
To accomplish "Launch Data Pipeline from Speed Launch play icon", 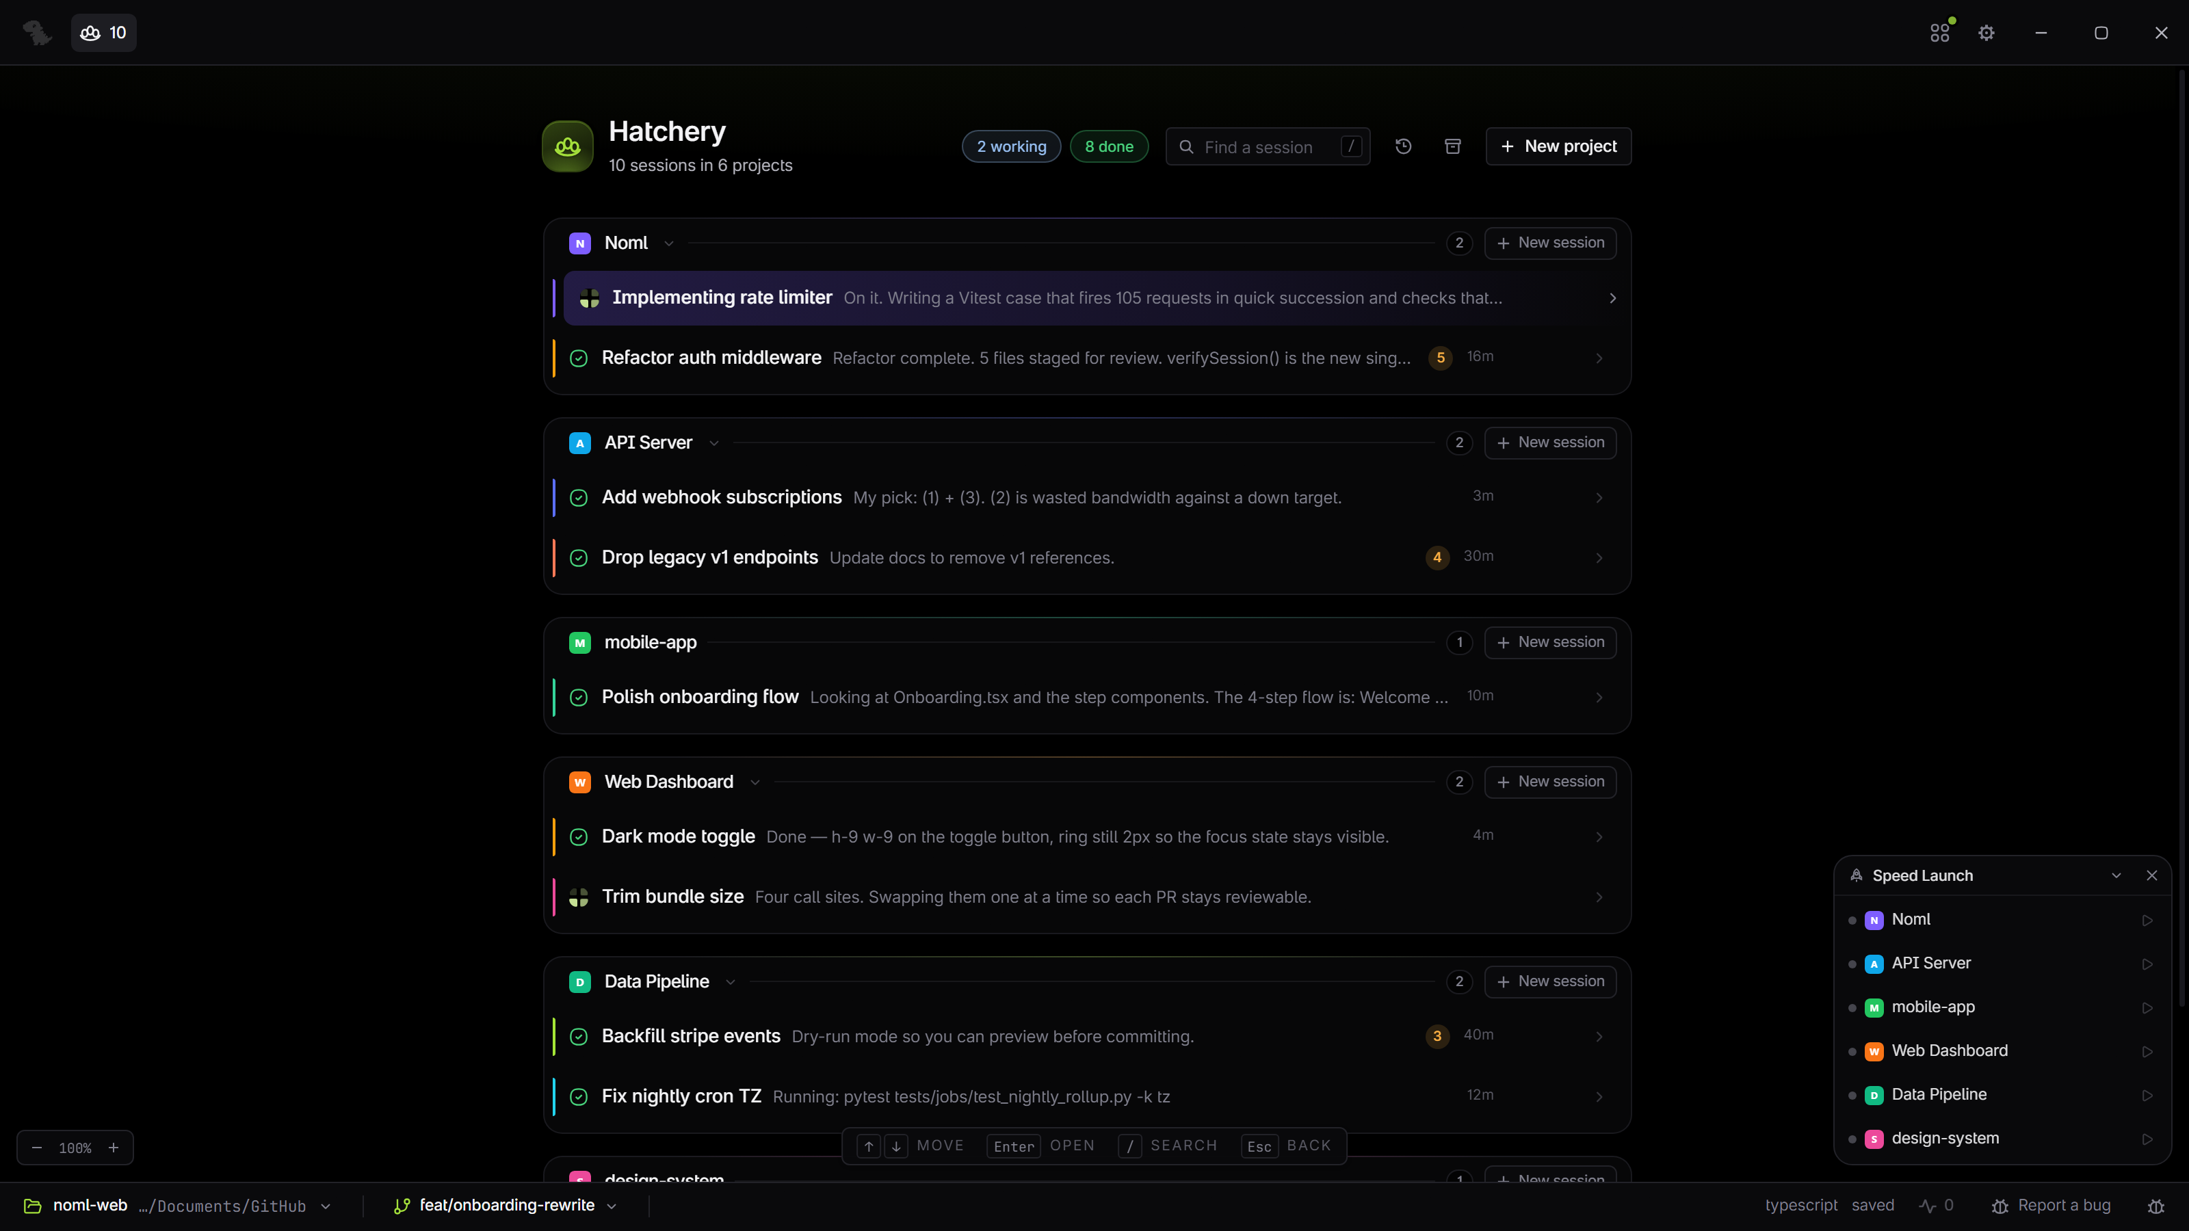I will 2147,1095.
